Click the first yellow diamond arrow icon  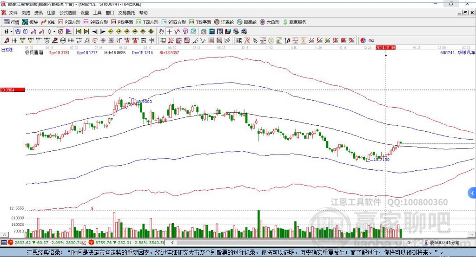click(x=111, y=32)
